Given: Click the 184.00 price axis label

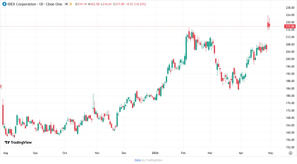Looking at the screenshot, I should (290, 89).
